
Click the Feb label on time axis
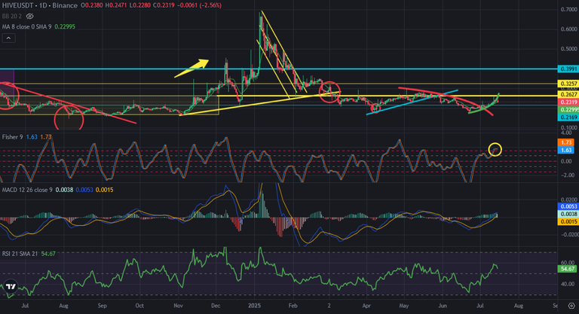(293, 306)
